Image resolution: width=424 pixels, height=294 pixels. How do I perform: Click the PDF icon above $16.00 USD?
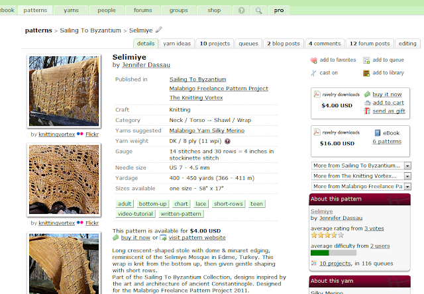pos(317,132)
